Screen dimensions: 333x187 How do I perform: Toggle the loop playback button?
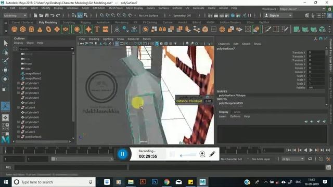click(310, 159)
